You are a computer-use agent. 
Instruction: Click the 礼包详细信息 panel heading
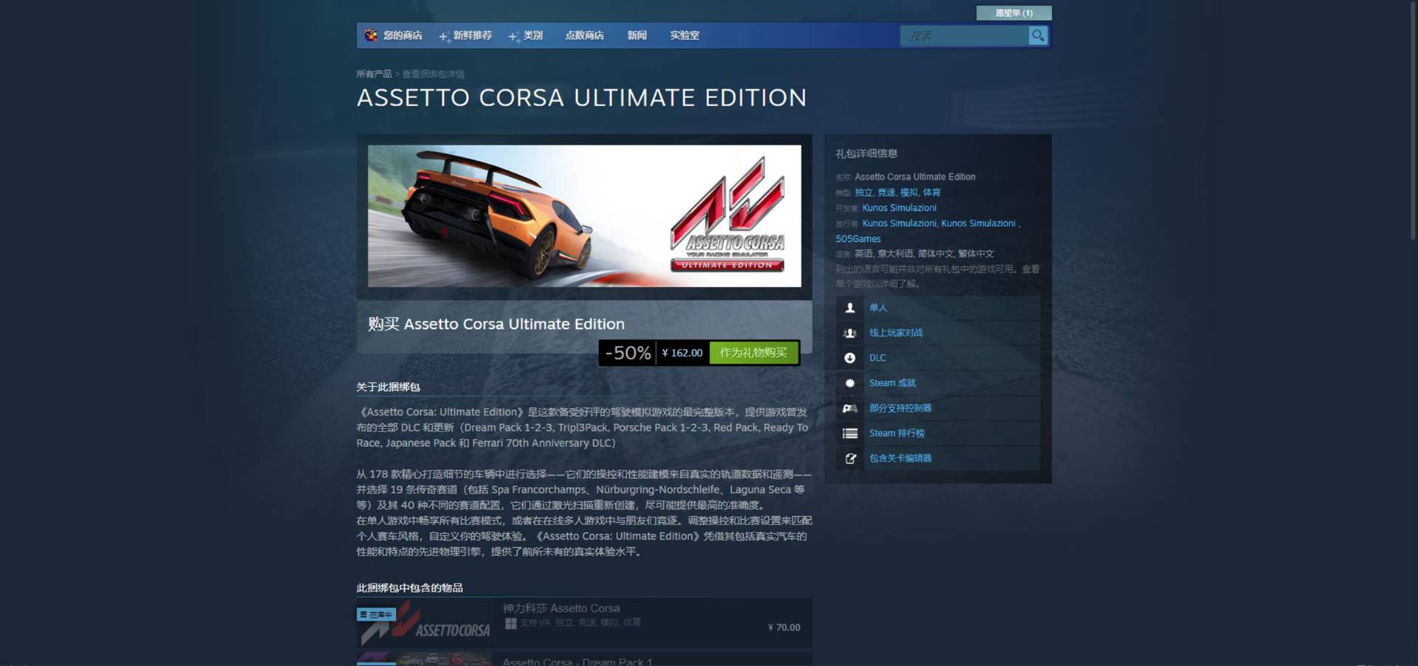click(866, 153)
